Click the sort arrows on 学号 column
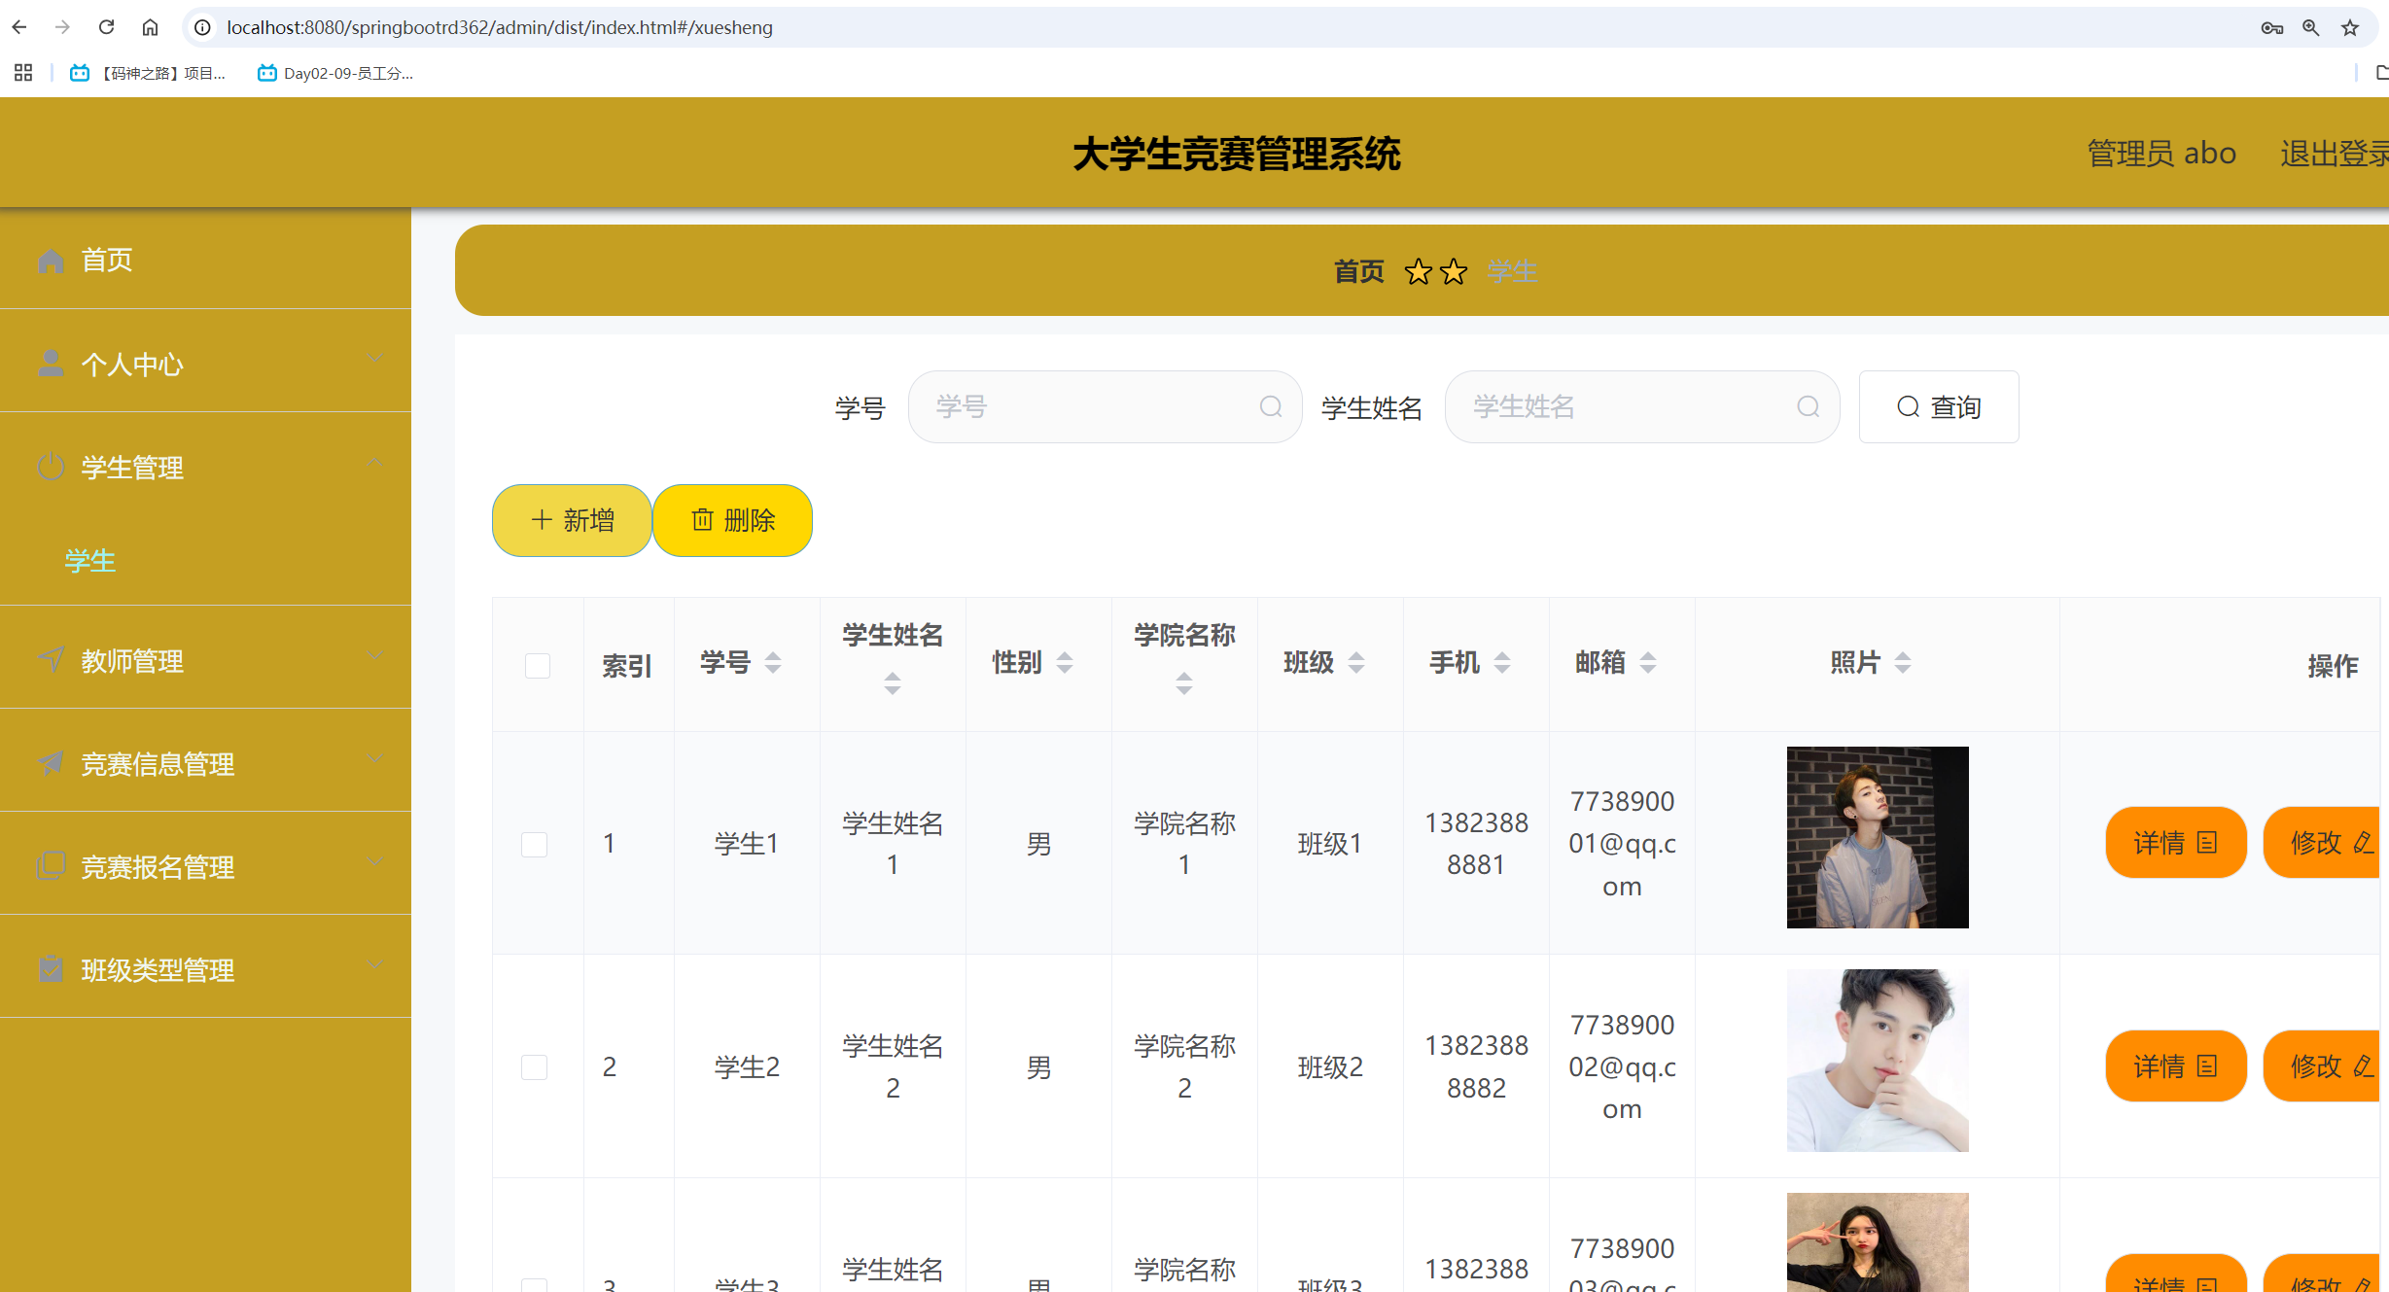This screenshot has width=2389, height=1292. coord(773,663)
